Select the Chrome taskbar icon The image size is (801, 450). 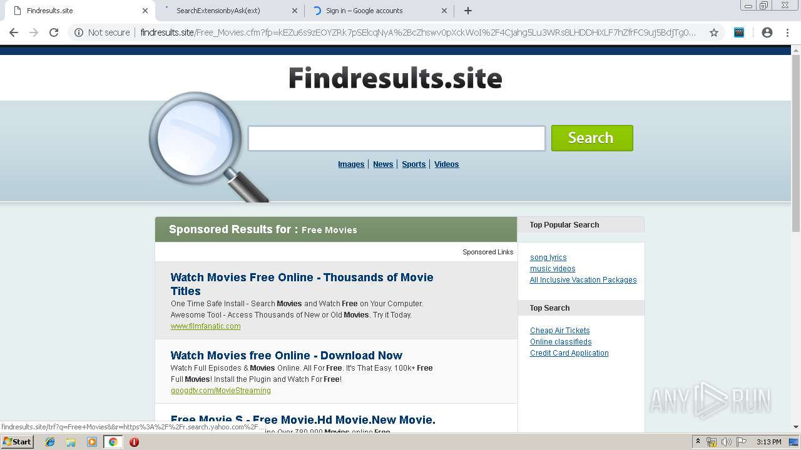pos(113,442)
